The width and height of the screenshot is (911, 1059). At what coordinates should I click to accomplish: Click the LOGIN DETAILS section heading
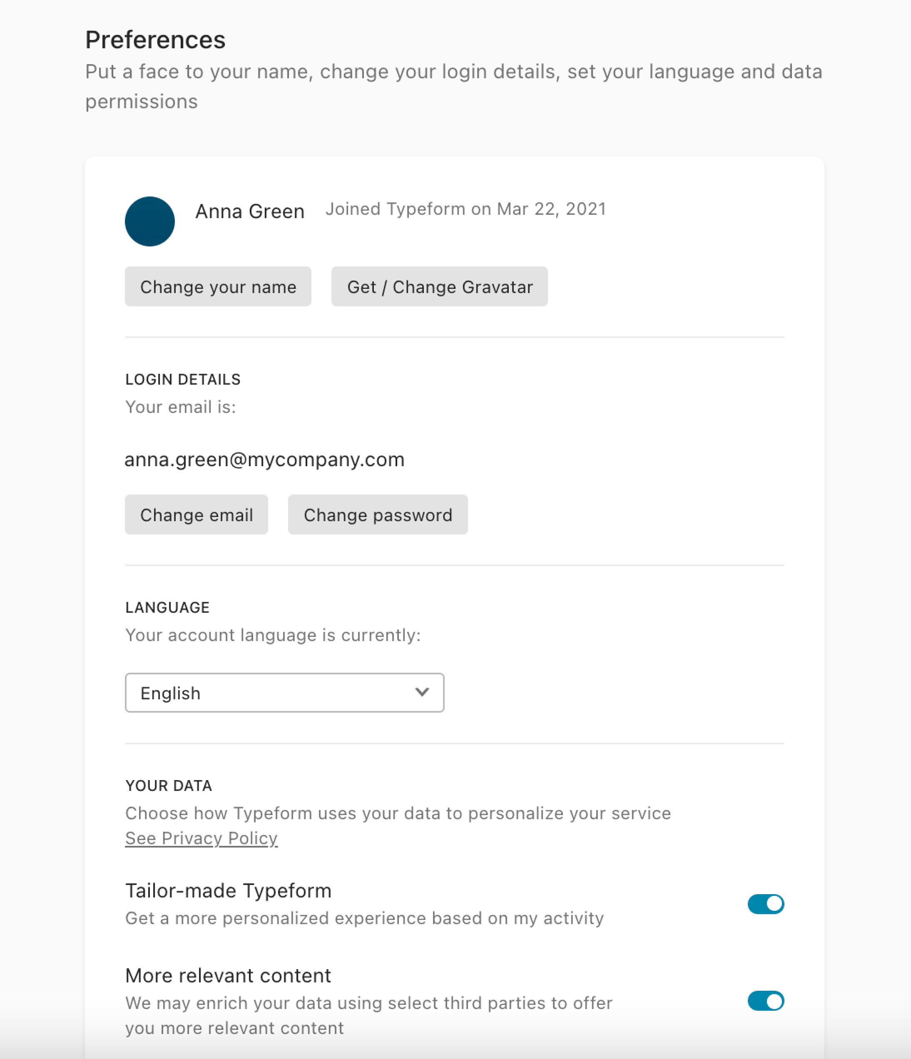183,379
